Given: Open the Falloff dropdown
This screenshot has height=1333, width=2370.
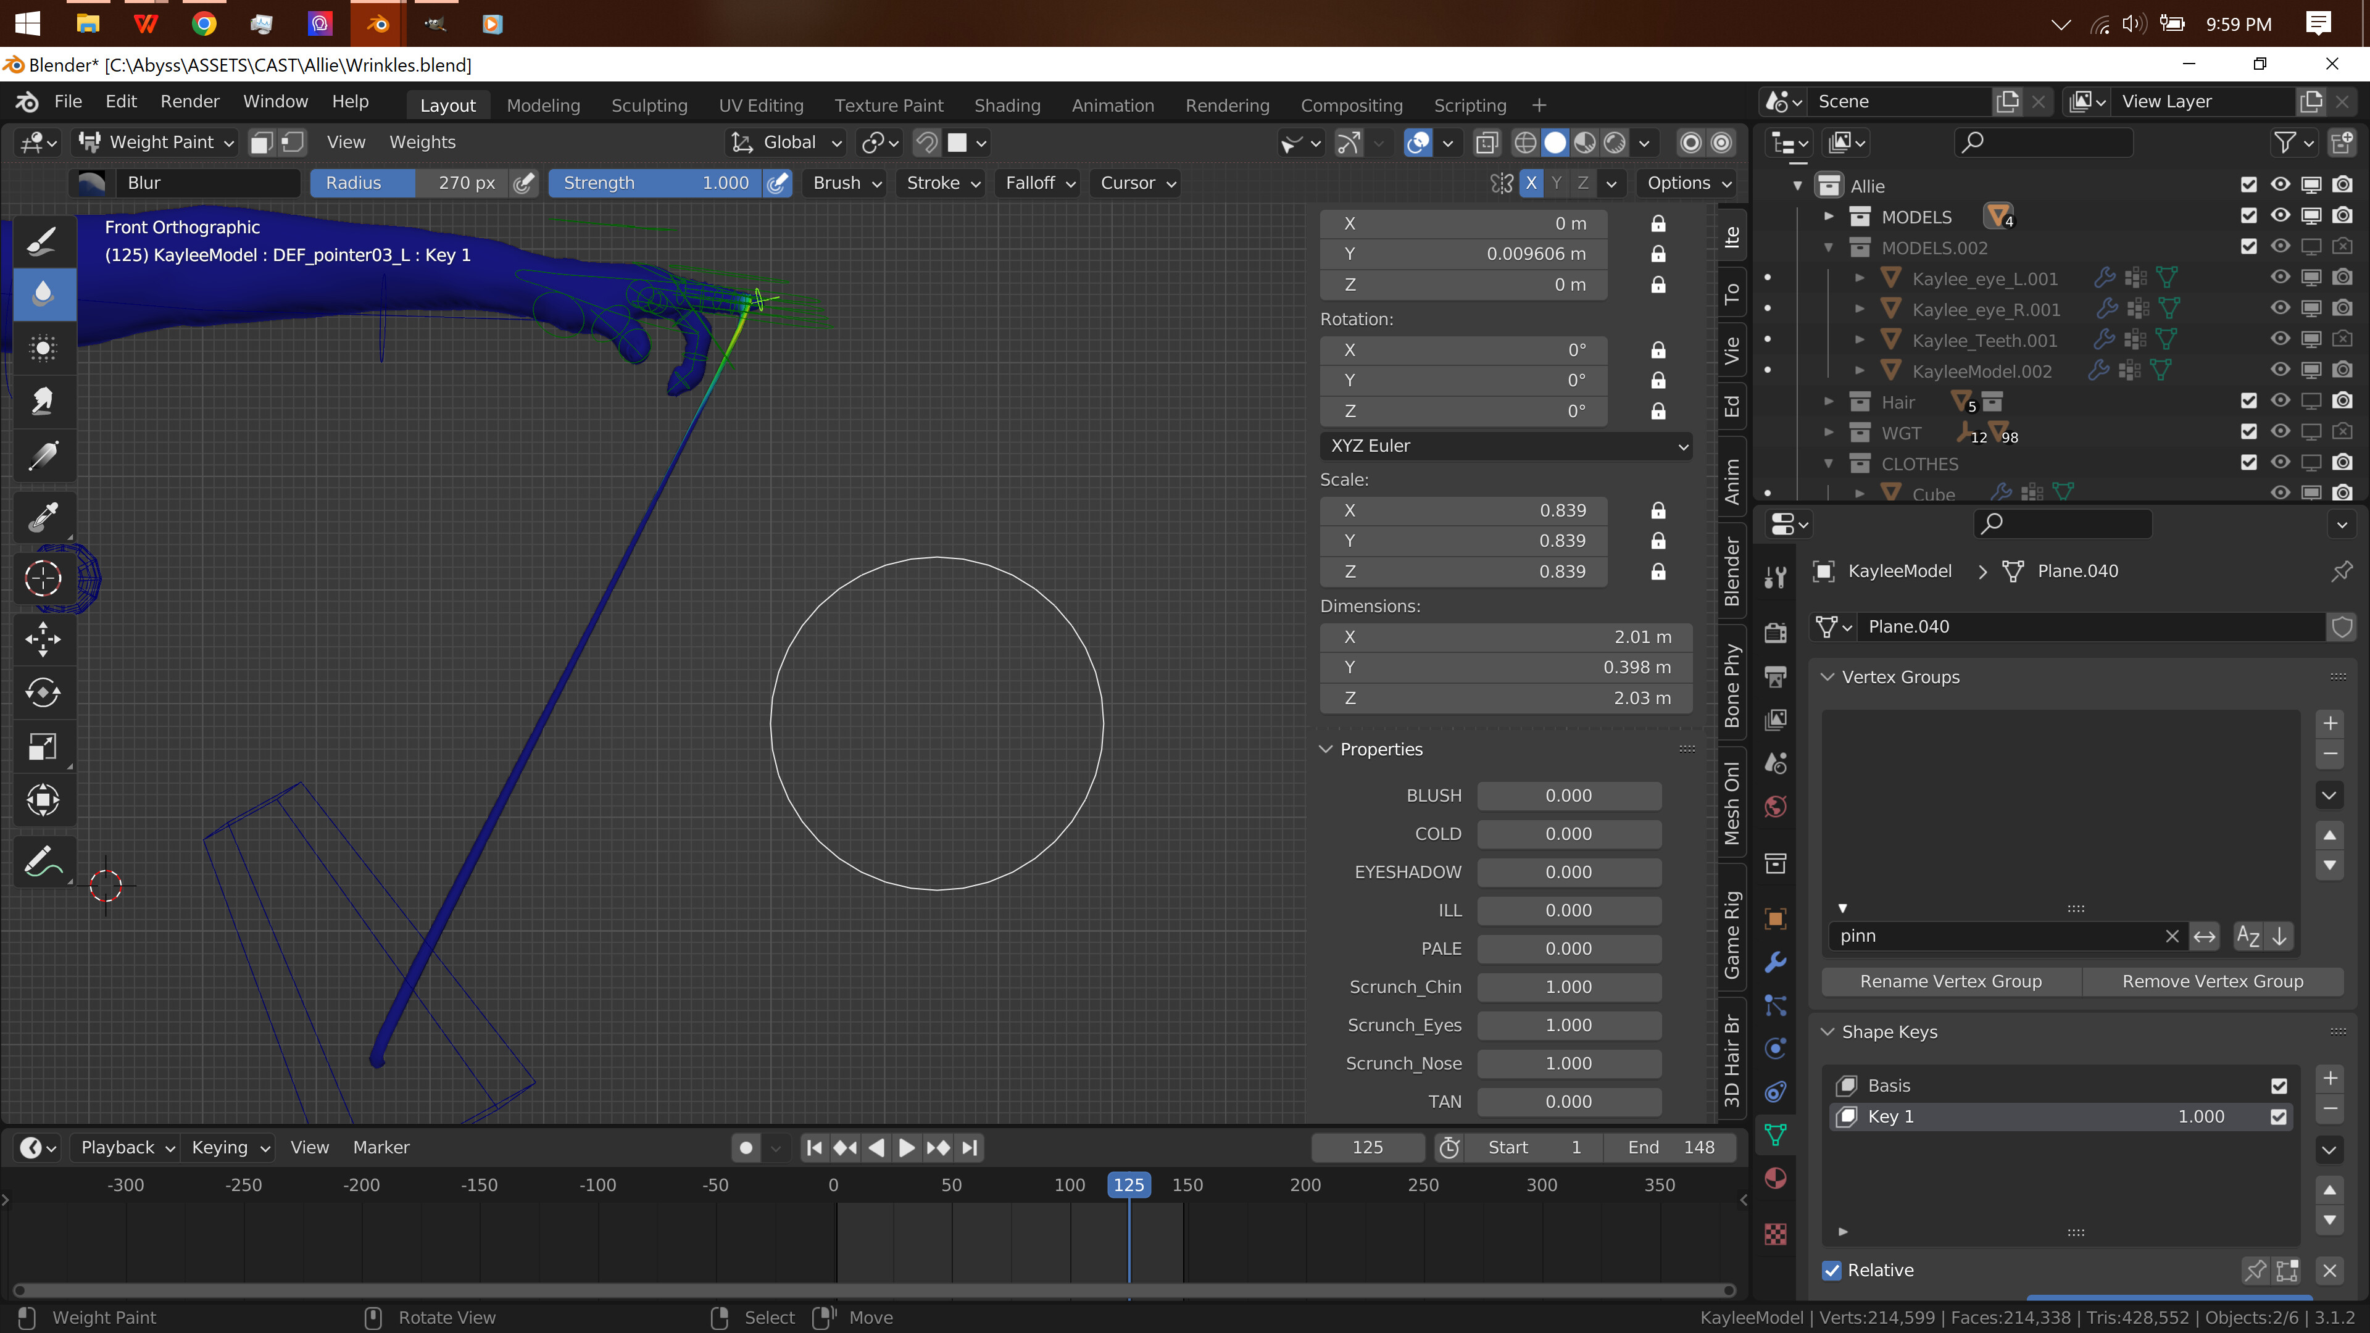Looking at the screenshot, I should click(1039, 183).
